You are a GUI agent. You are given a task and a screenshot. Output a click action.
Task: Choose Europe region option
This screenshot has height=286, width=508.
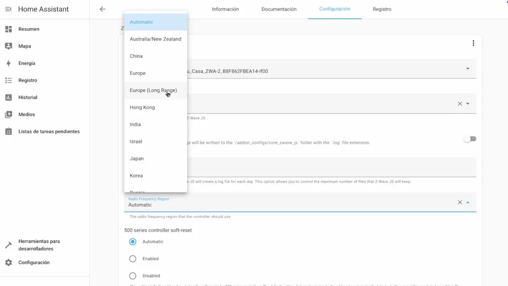(155, 73)
